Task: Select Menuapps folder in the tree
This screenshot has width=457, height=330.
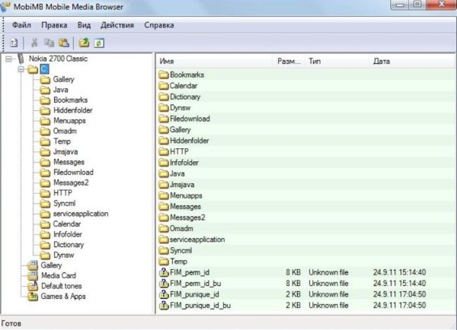Action: coord(69,120)
